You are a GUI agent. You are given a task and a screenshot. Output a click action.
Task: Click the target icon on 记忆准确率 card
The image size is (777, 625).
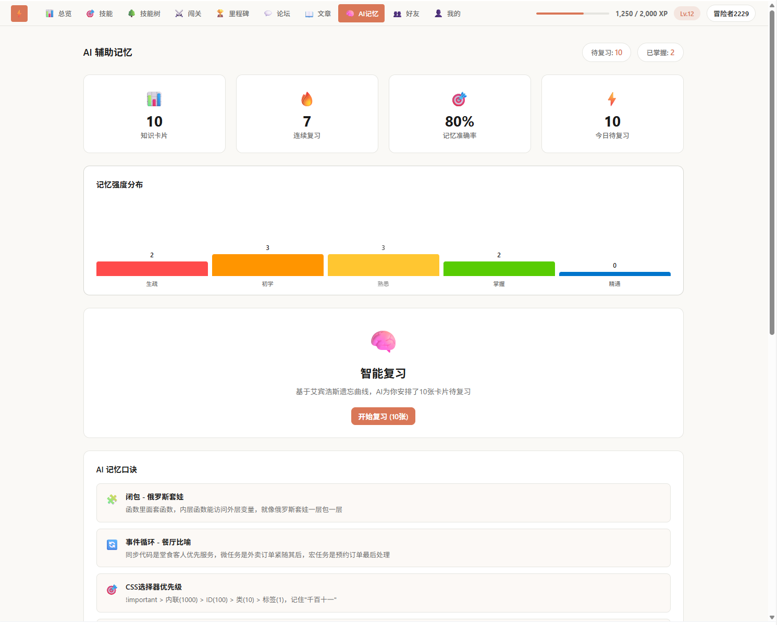tap(460, 99)
